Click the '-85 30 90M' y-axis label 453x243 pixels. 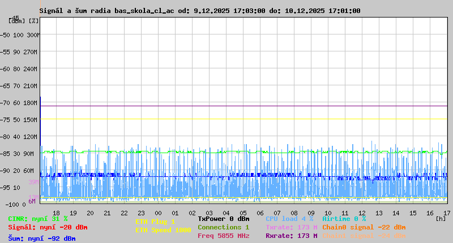[17, 154]
